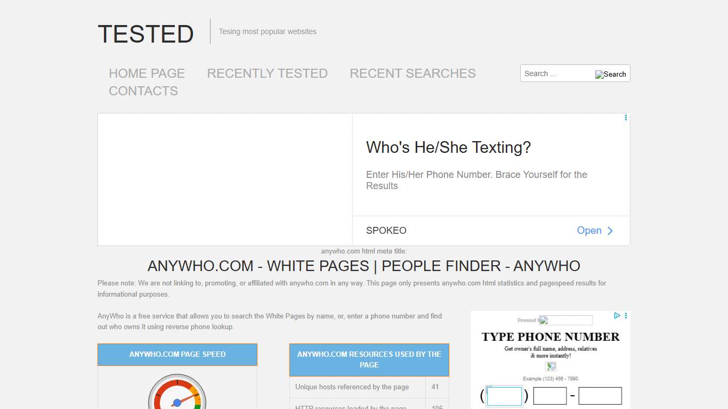Click the ANYWHO.COM PAGE SPEED header
The image size is (728, 409).
pos(177,354)
